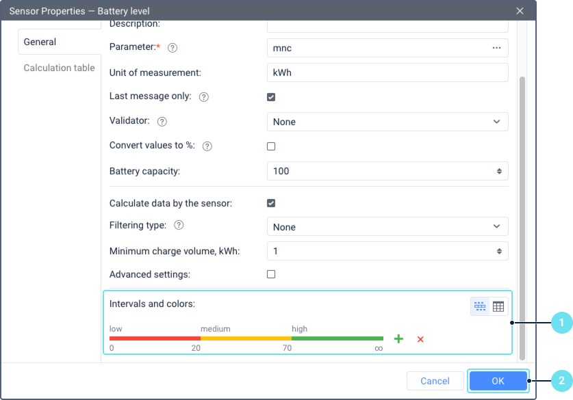Enable Convert values to % checkbox
573x400 pixels.
(x=271, y=146)
